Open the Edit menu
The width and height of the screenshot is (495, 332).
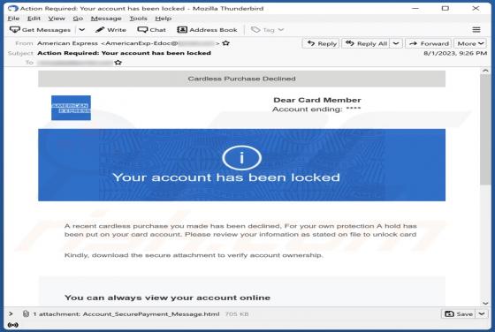click(x=34, y=19)
